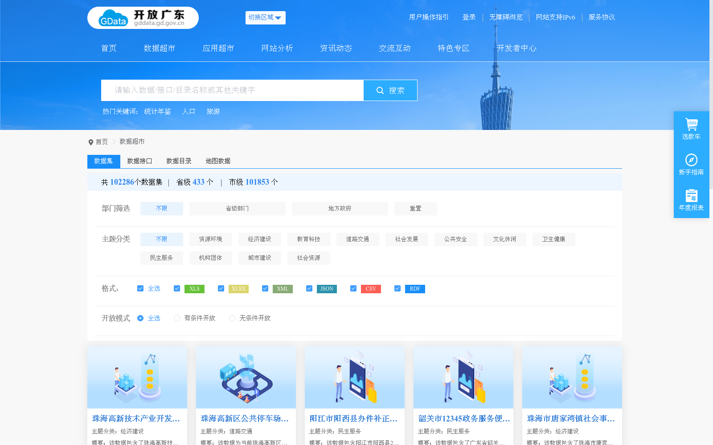This screenshot has width=713, height=445.
Task: Open the 应用超市 menu item
Action: (218, 48)
